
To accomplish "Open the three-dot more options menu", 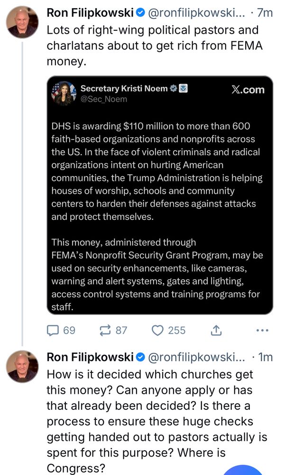I will pos(262,330).
